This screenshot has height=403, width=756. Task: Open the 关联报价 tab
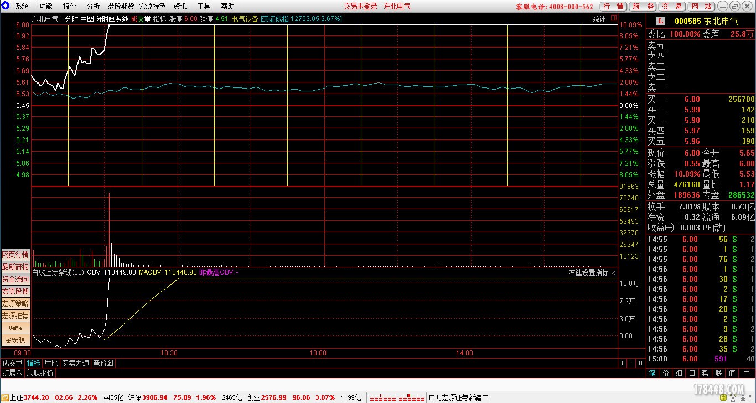tap(40, 373)
